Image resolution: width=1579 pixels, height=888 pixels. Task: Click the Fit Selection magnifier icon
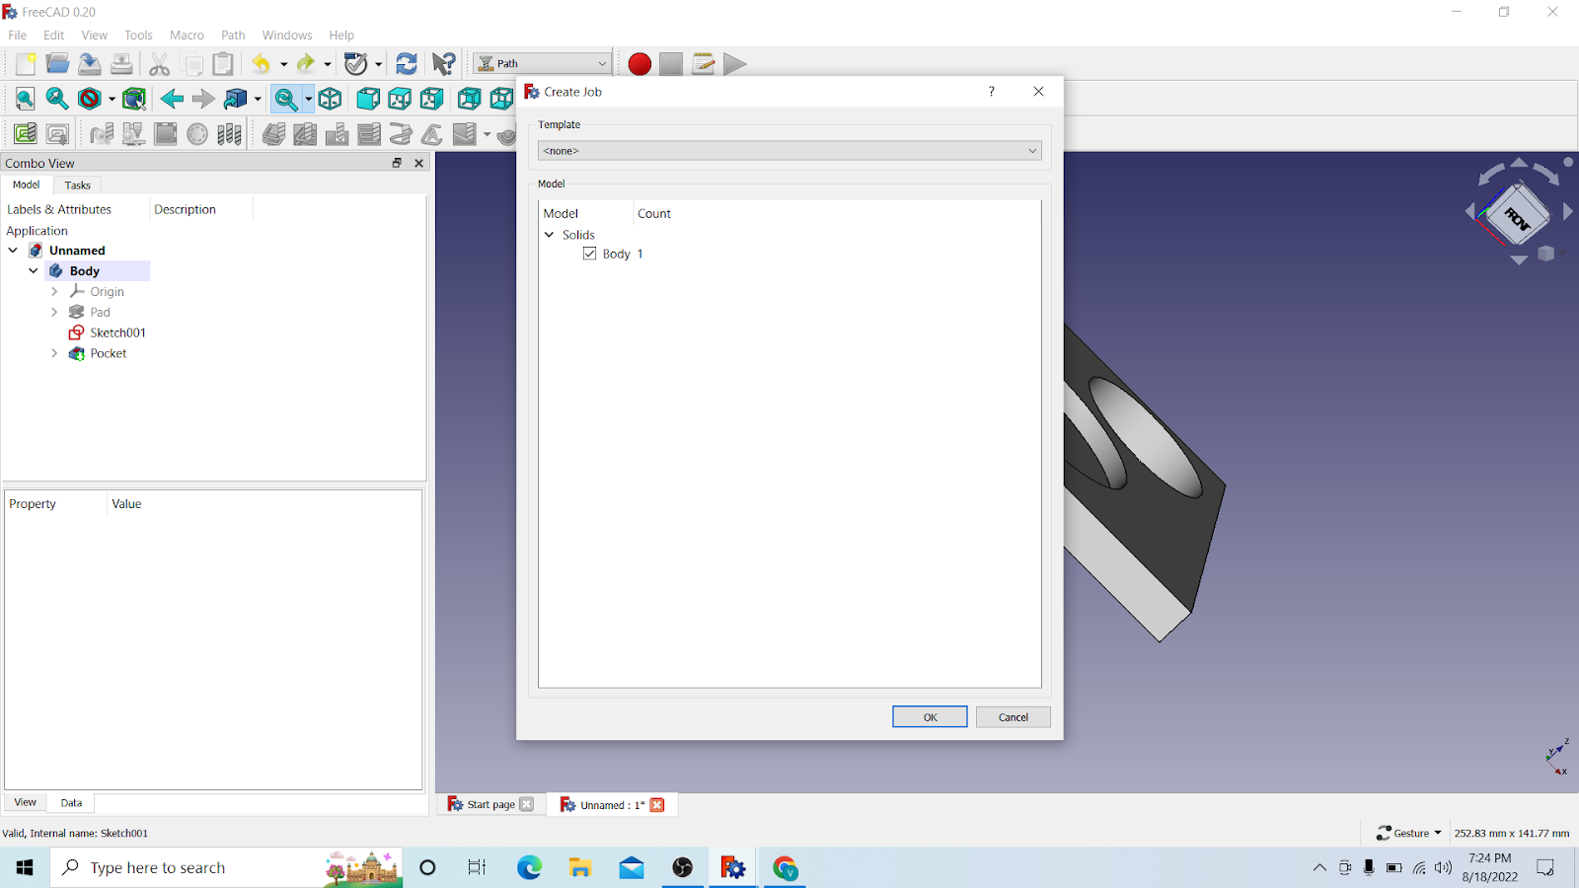point(57,99)
